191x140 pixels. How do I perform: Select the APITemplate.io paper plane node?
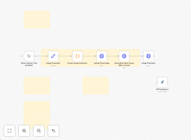pos(162,82)
